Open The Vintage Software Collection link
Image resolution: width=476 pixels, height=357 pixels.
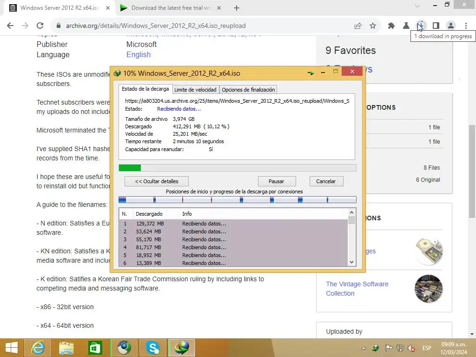(x=357, y=289)
